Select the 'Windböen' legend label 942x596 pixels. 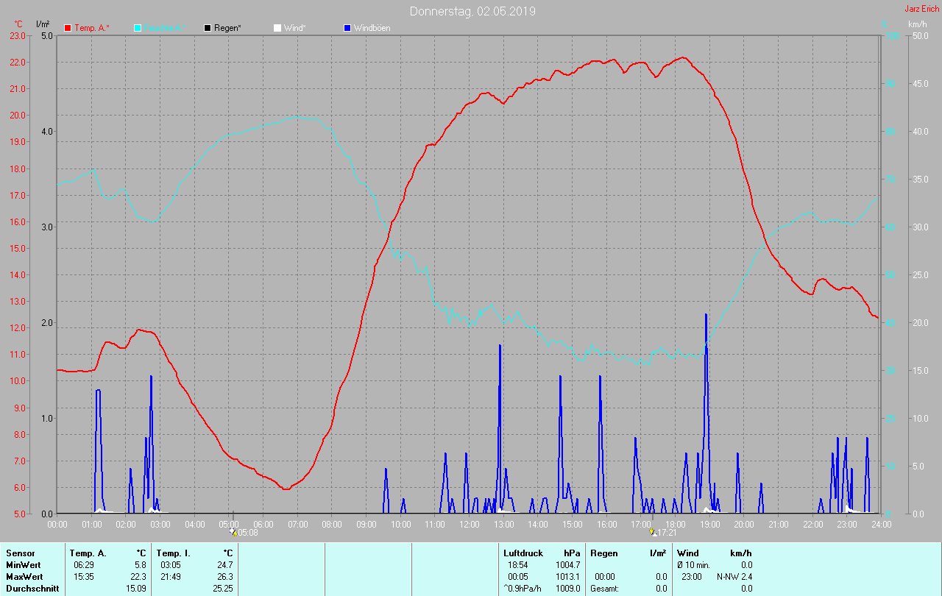click(372, 28)
